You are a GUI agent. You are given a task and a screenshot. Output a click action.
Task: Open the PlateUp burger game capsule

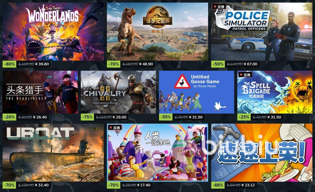coord(262,153)
